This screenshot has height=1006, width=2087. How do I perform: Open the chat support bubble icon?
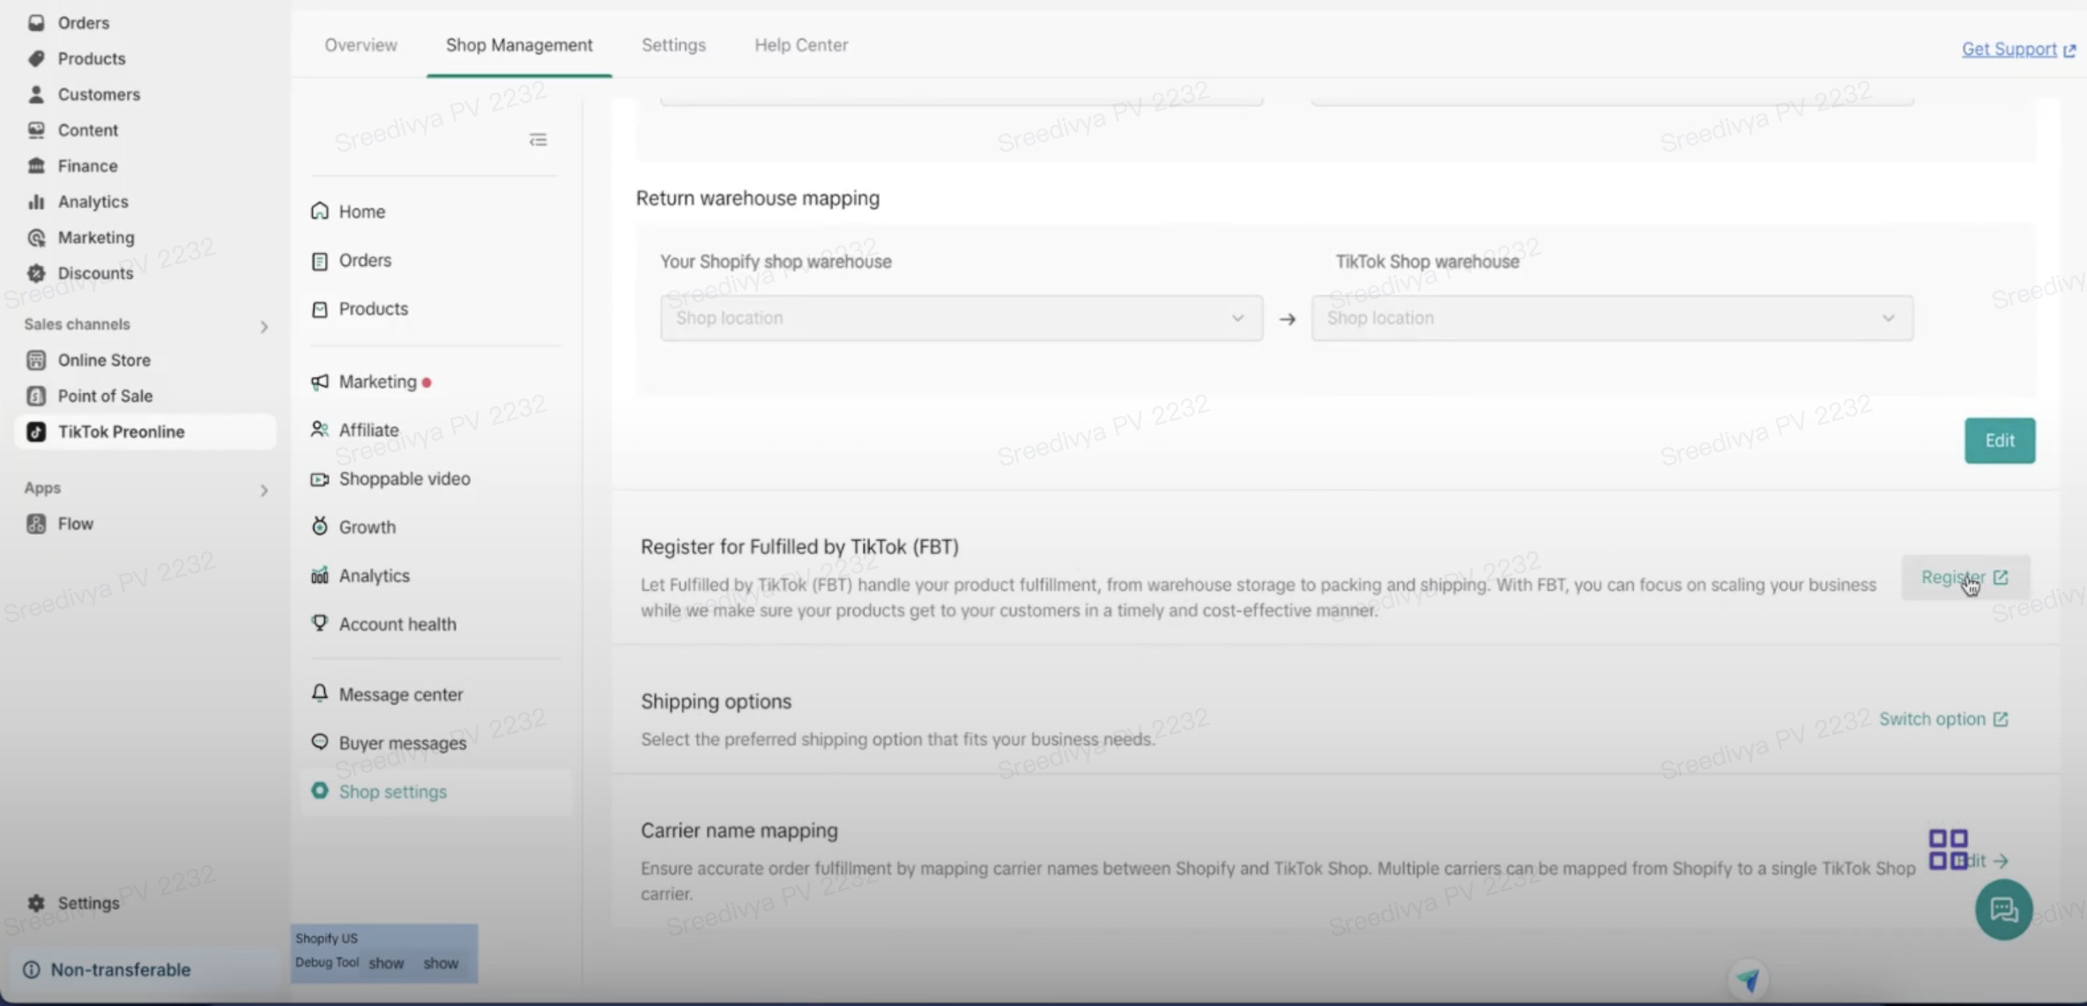coord(2003,909)
